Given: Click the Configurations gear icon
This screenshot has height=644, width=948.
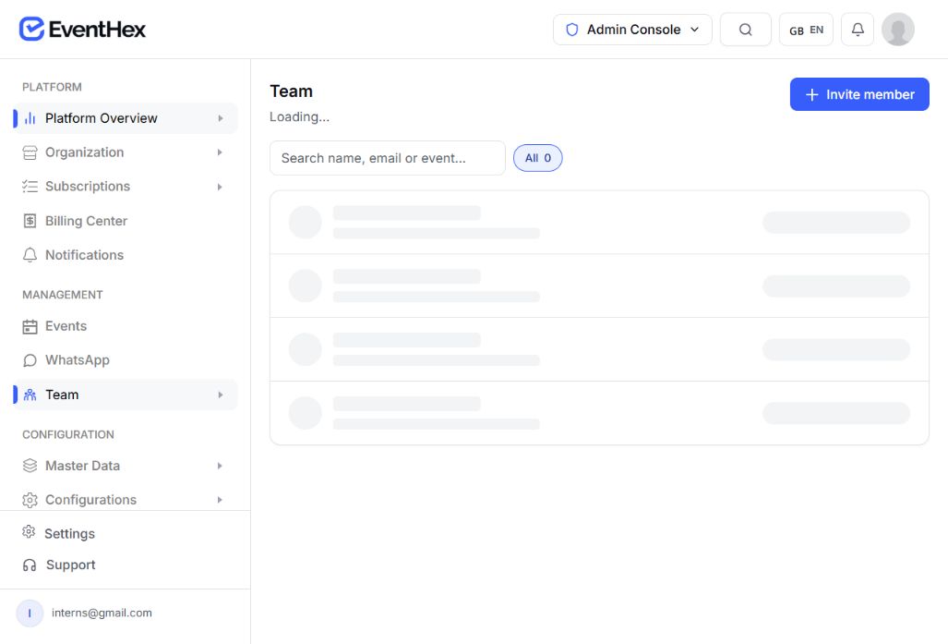Looking at the screenshot, I should coord(30,500).
